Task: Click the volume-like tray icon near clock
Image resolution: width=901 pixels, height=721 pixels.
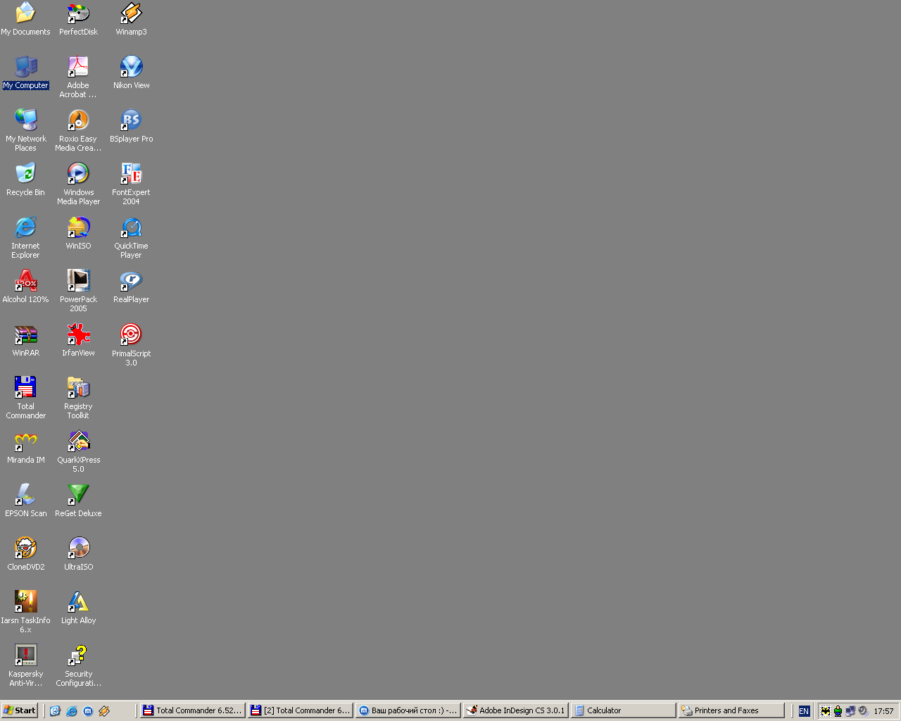Action: click(x=863, y=711)
